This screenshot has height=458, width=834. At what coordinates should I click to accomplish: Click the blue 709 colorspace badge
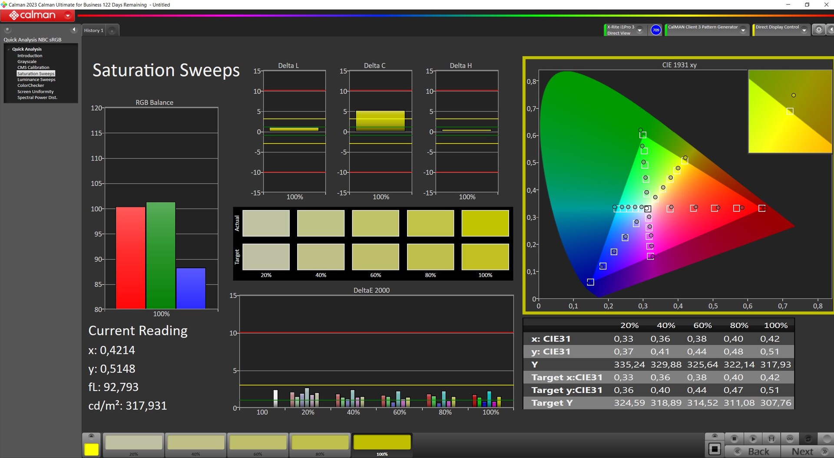click(x=656, y=30)
